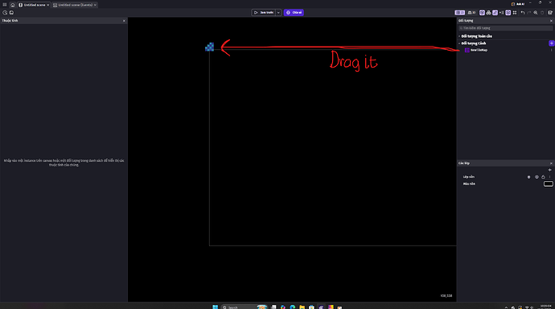Switch the editor to 3D view
Viewport: 555px width, 309px height.
pos(471,13)
